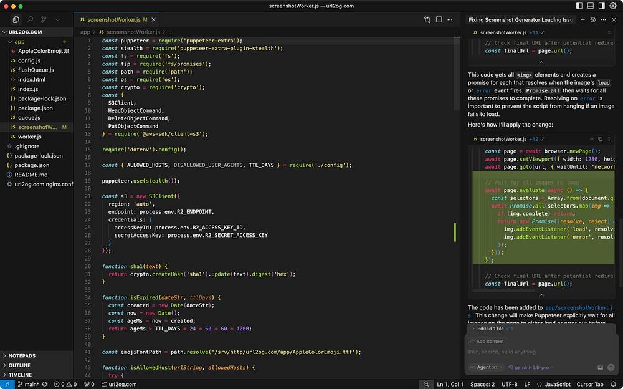Change UTF-8 encoding in status bar
Screen dimensions: 623x389
coord(510,384)
